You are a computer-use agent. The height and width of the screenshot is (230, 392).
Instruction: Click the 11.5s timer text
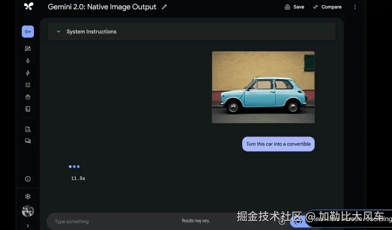pos(78,178)
